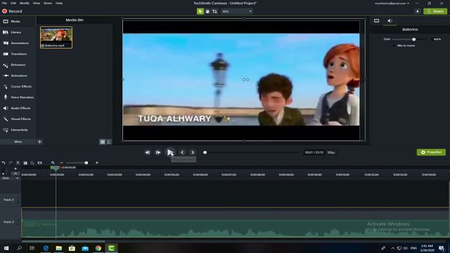Click the Paste icon on timeline toolbar
The height and width of the screenshot is (253, 450).
pyautogui.click(x=32, y=163)
